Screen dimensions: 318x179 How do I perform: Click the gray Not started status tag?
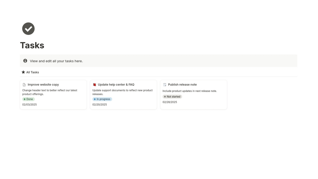click(172, 97)
